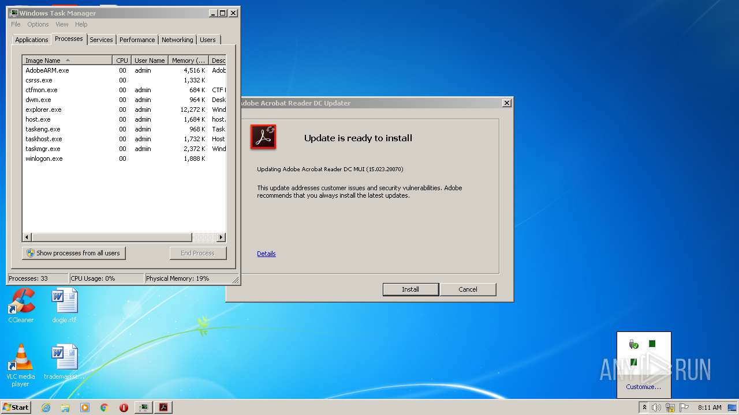Select winlogon.exe process row
Image resolution: width=739 pixels, height=415 pixels.
124,159
